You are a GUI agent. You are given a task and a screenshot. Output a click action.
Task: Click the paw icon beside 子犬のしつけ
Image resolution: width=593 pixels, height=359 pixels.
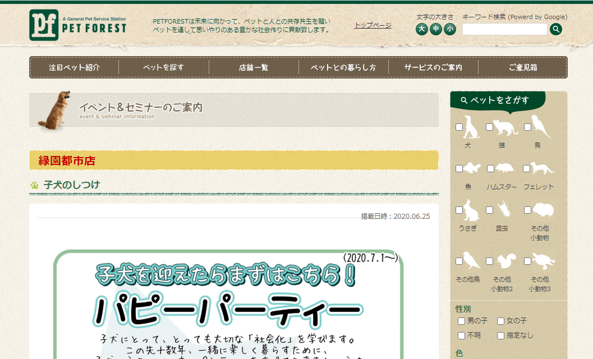tap(34, 185)
